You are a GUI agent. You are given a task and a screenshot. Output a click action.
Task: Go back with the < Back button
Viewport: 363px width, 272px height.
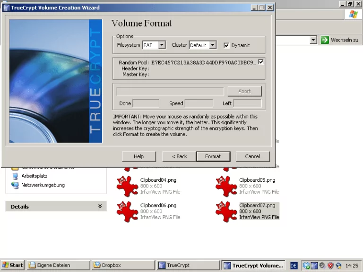pyautogui.click(x=180, y=157)
